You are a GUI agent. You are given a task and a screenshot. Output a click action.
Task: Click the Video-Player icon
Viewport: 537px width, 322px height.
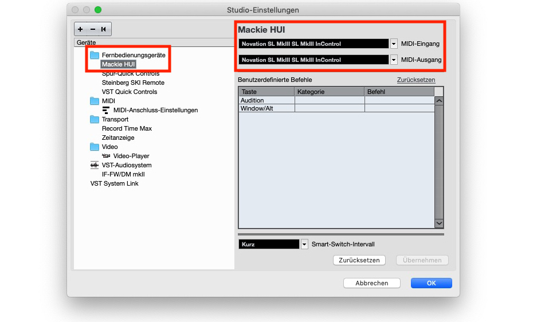[106, 156]
